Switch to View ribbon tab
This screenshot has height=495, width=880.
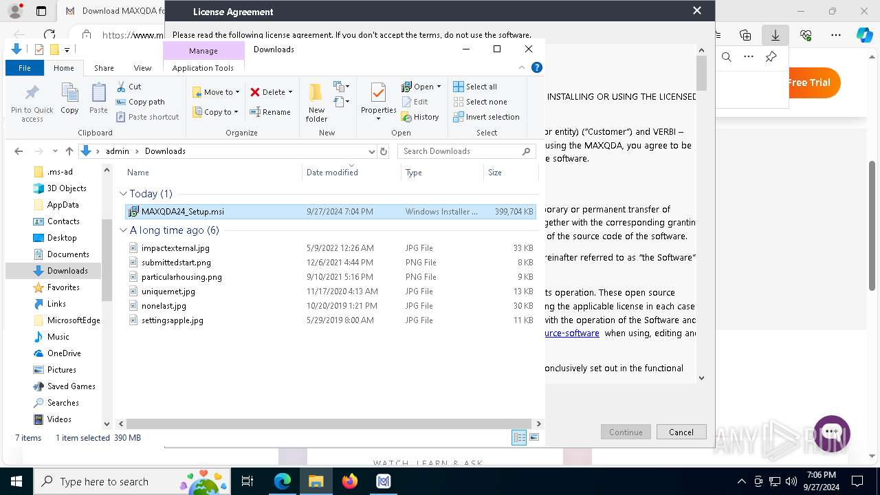(142, 68)
